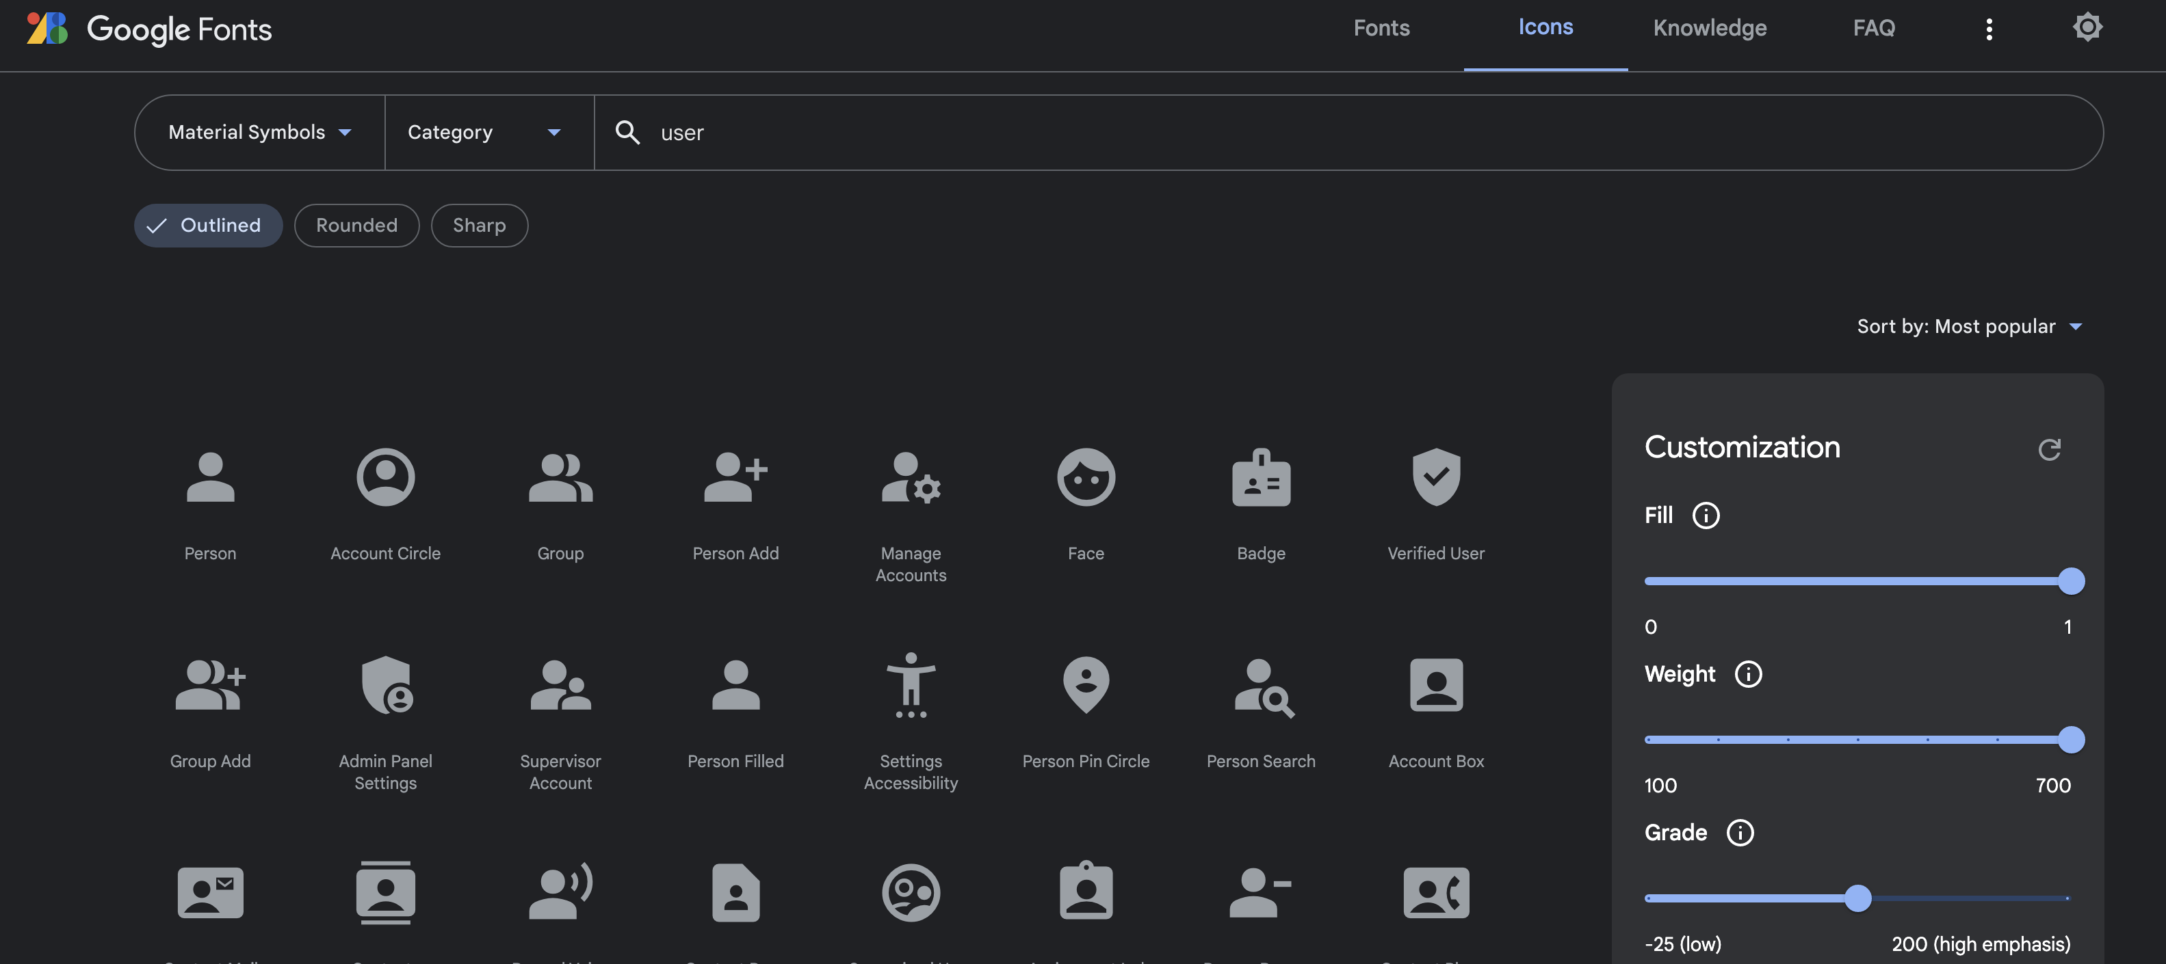The image size is (2166, 964).
Task: Enable the Rounded style chip
Action: point(356,225)
